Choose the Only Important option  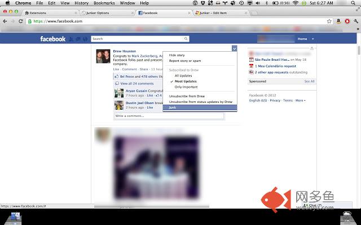click(186, 87)
